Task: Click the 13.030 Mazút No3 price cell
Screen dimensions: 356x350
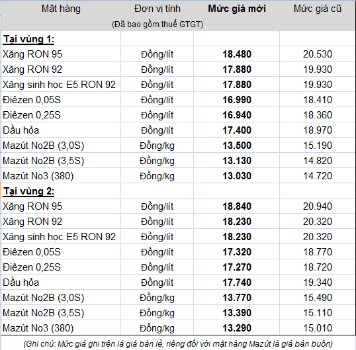Action: coord(237,176)
